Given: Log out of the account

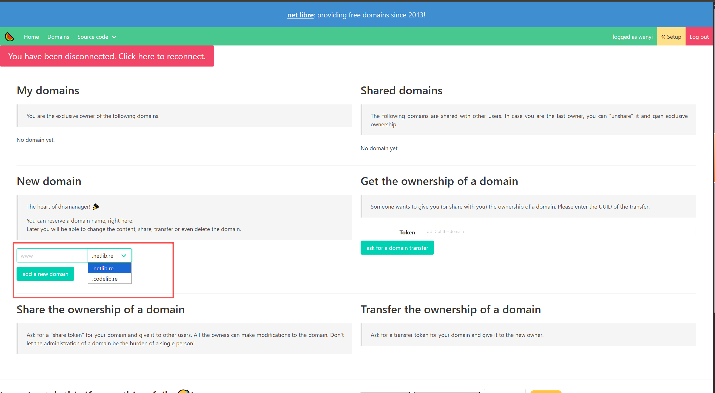Looking at the screenshot, I should click(x=699, y=37).
